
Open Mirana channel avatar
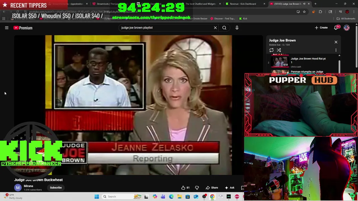18,188
